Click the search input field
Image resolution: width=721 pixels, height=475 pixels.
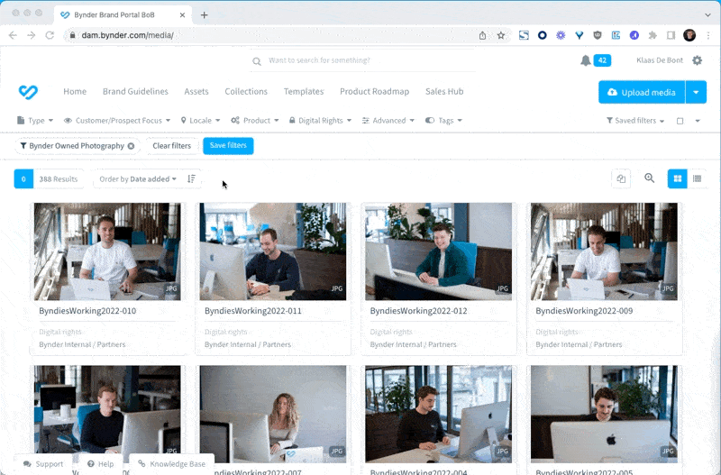(363, 60)
